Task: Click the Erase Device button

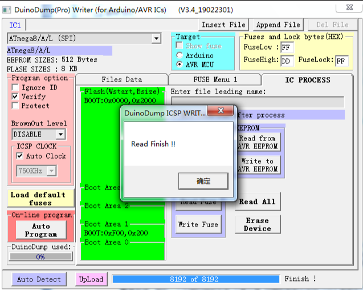Action: click(x=258, y=224)
